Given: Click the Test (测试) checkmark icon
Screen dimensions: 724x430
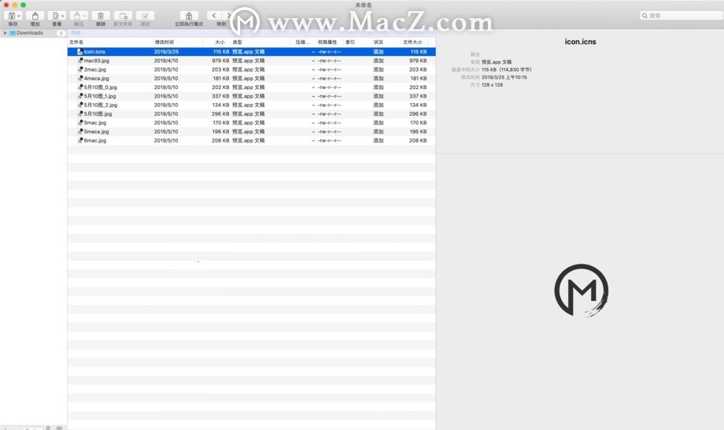Looking at the screenshot, I should (x=145, y=16).
